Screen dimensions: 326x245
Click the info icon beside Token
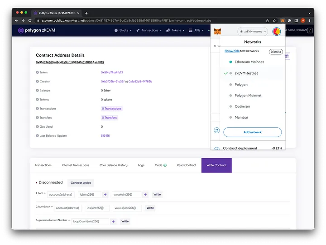pos(38,72)
